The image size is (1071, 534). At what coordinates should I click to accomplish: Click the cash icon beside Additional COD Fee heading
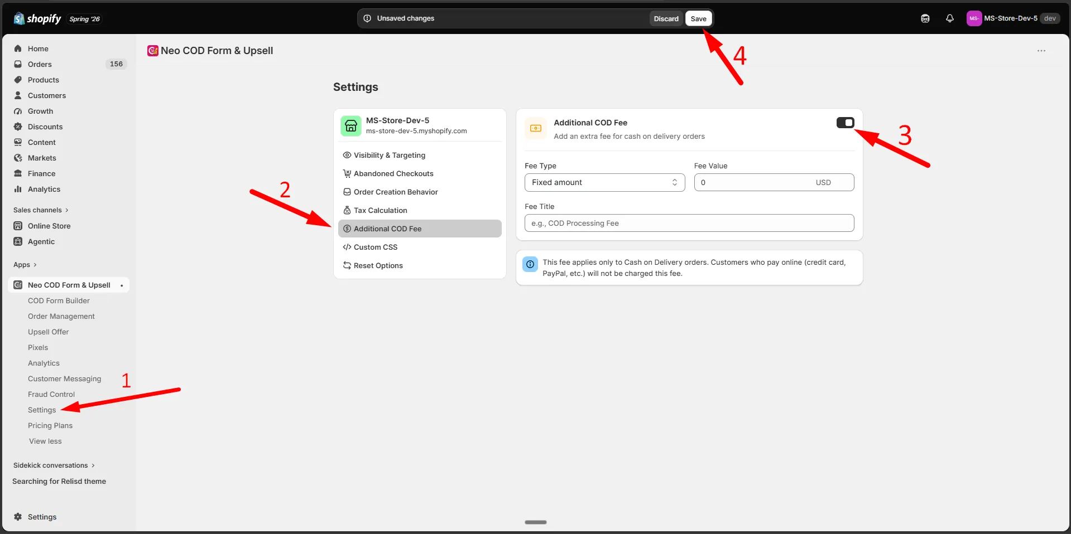(x=536, y=128)
